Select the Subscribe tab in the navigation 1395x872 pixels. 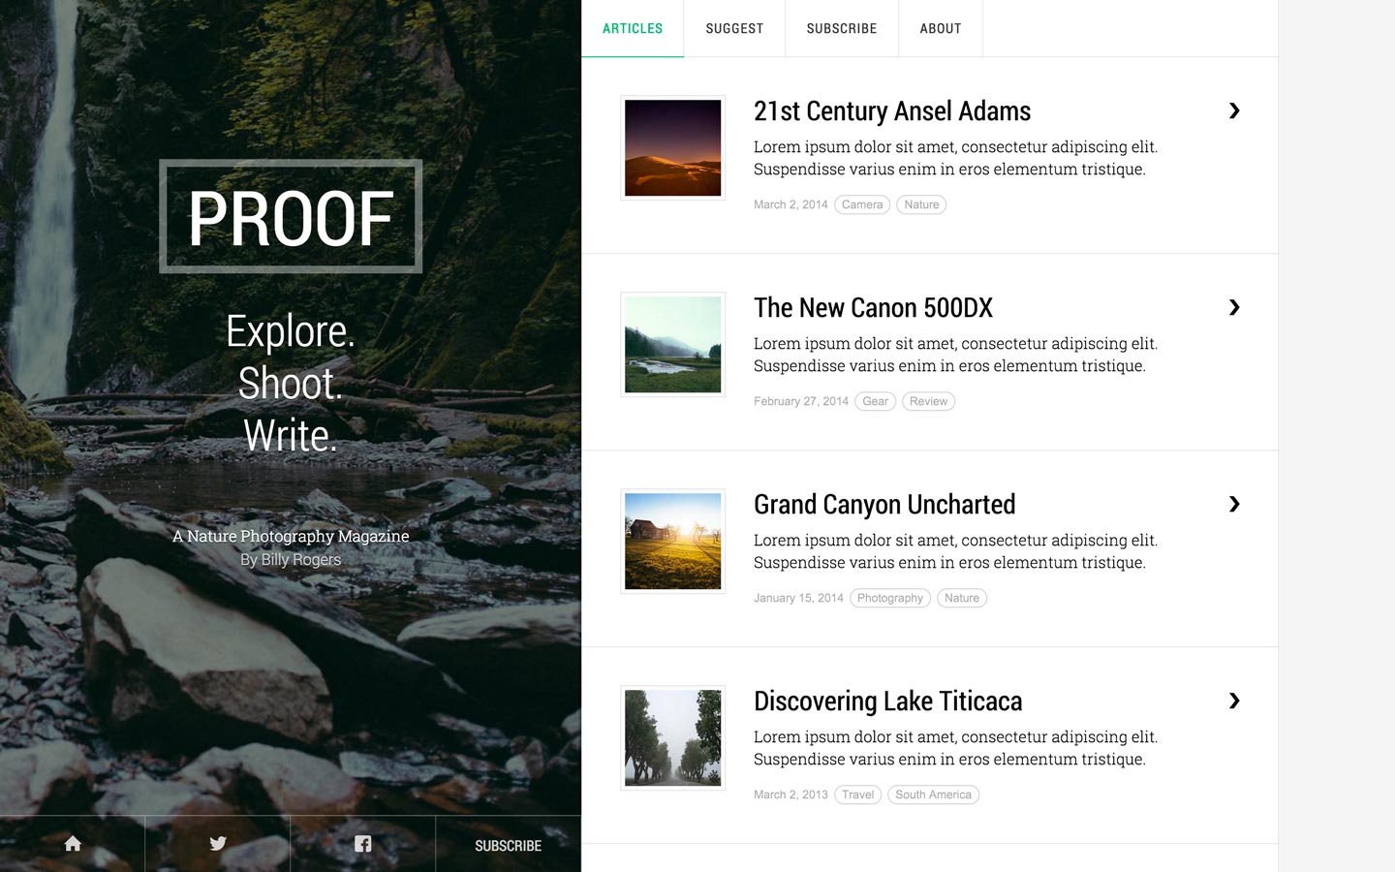(x=841, y=28)
